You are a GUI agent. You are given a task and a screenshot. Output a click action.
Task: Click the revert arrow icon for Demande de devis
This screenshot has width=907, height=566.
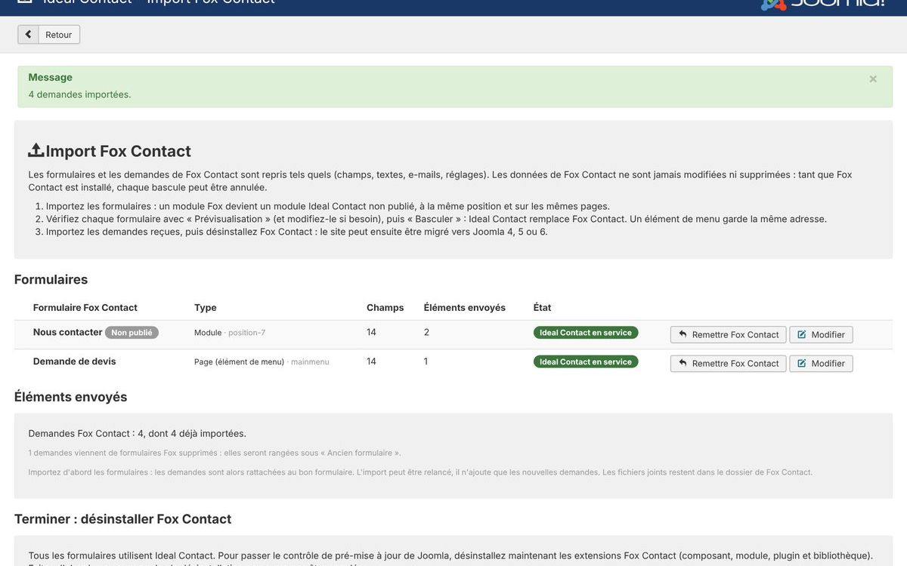point(683,363)
